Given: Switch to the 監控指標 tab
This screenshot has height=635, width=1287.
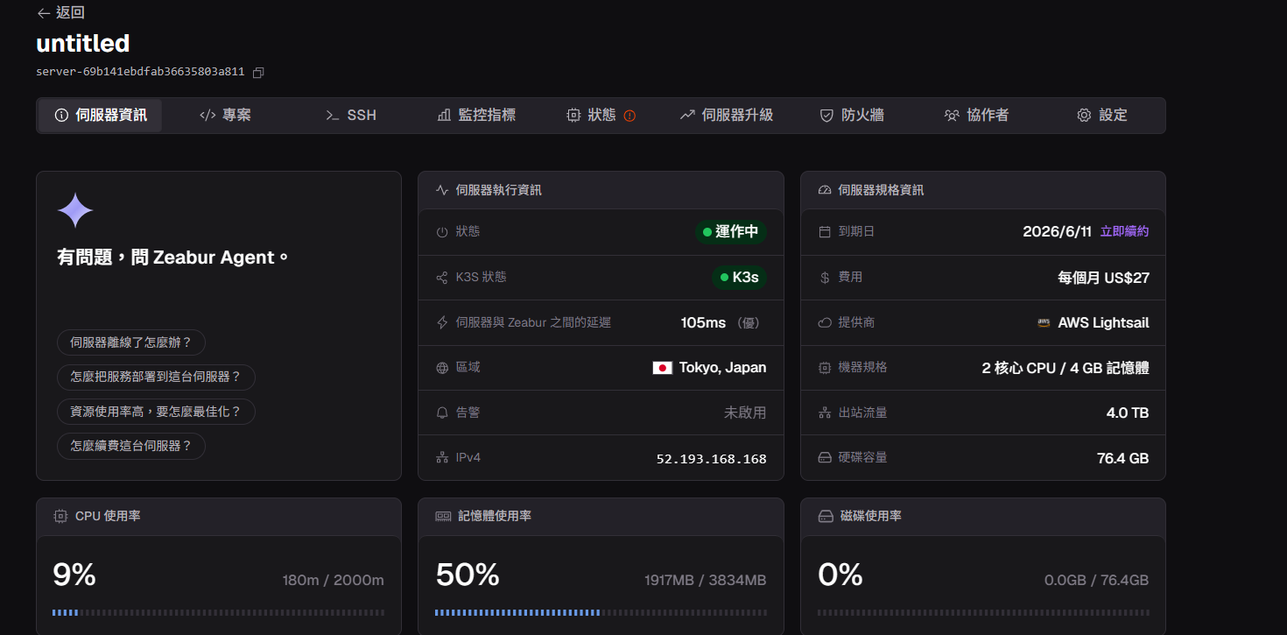Looking at the screenshot, I should click(x=476, y=116).
